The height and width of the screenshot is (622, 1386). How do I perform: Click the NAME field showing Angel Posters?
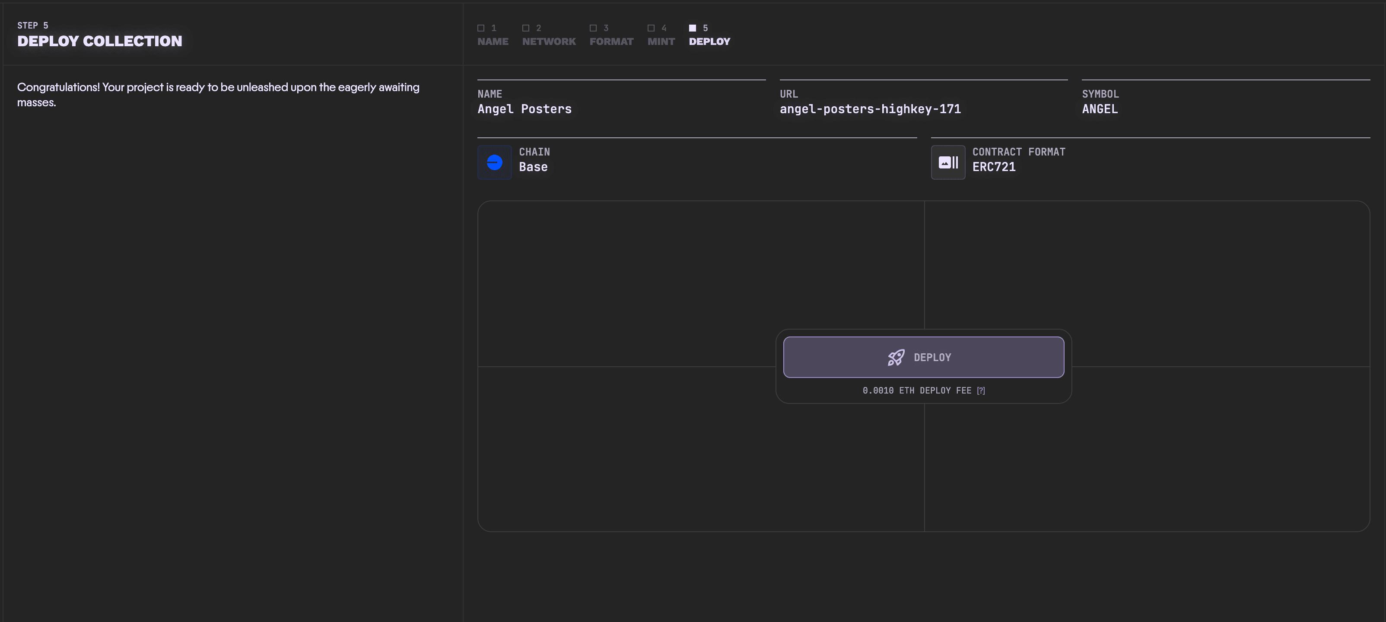click(525, 109)
